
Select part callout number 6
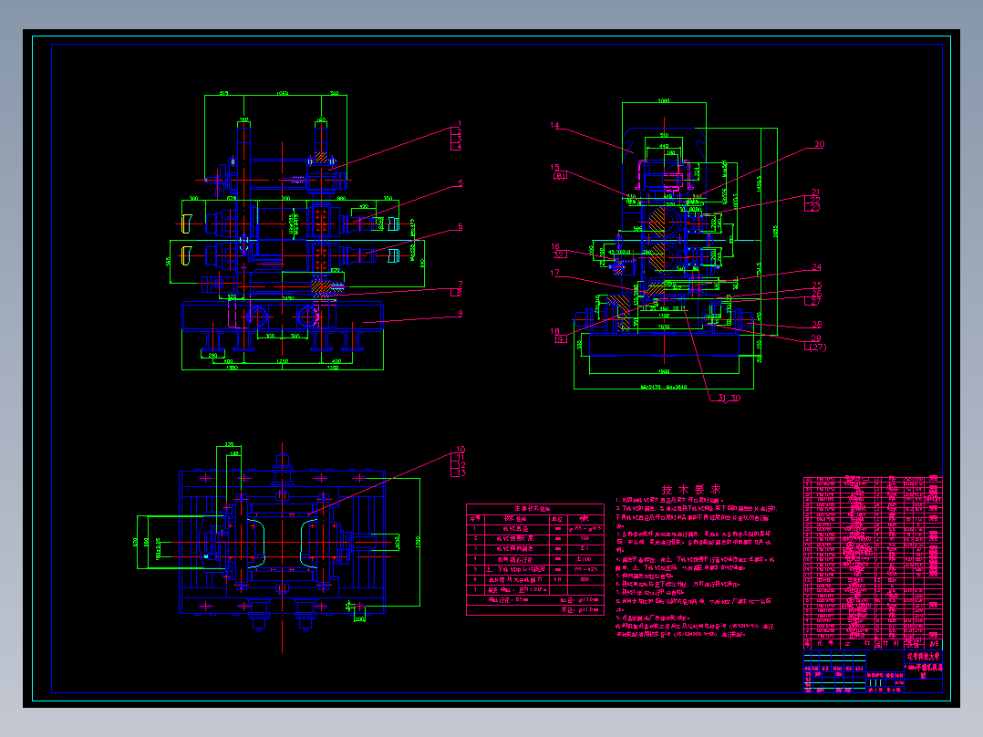point(460,227)
